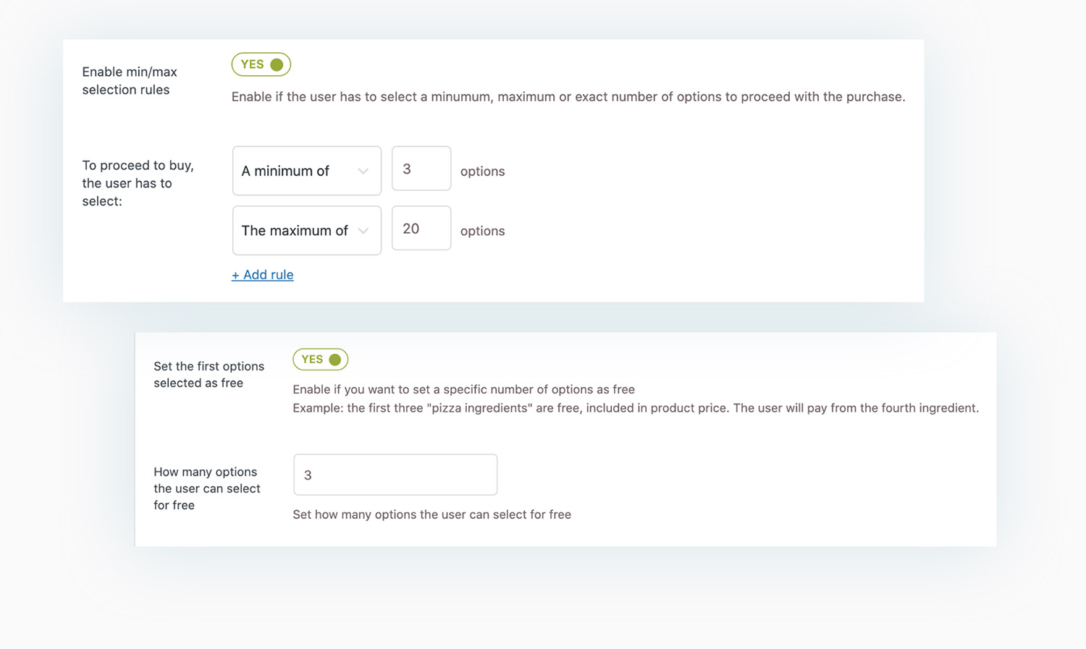Click the "+ Add rule" link
This screenshot has width=1086, height=649.
click(x=262, y=275)
